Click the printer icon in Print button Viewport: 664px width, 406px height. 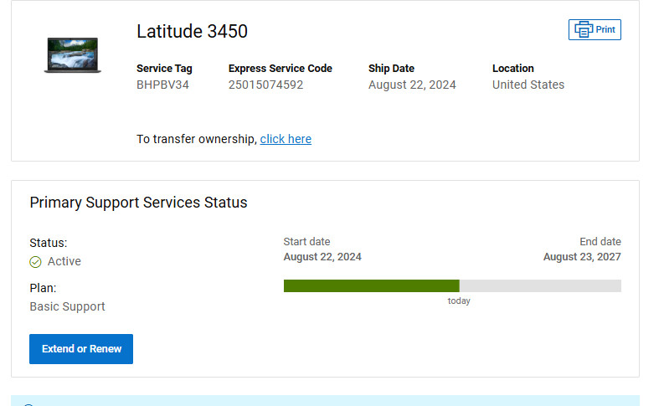[x=583, y=29]
